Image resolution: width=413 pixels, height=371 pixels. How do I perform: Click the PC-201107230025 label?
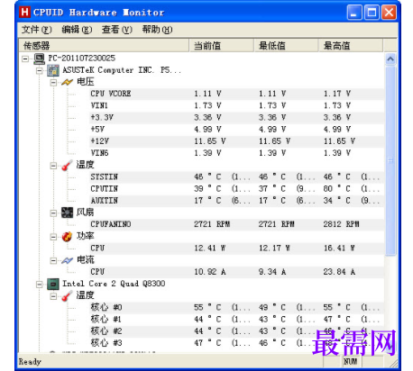[x=82, y=58]
